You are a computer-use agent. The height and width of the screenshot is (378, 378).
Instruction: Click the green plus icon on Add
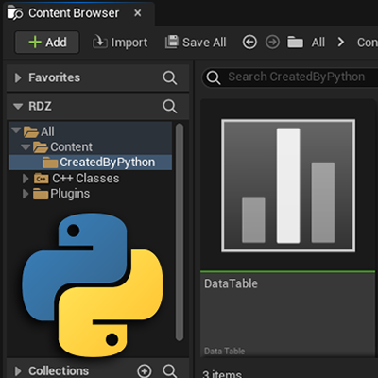tap(35, 42)
